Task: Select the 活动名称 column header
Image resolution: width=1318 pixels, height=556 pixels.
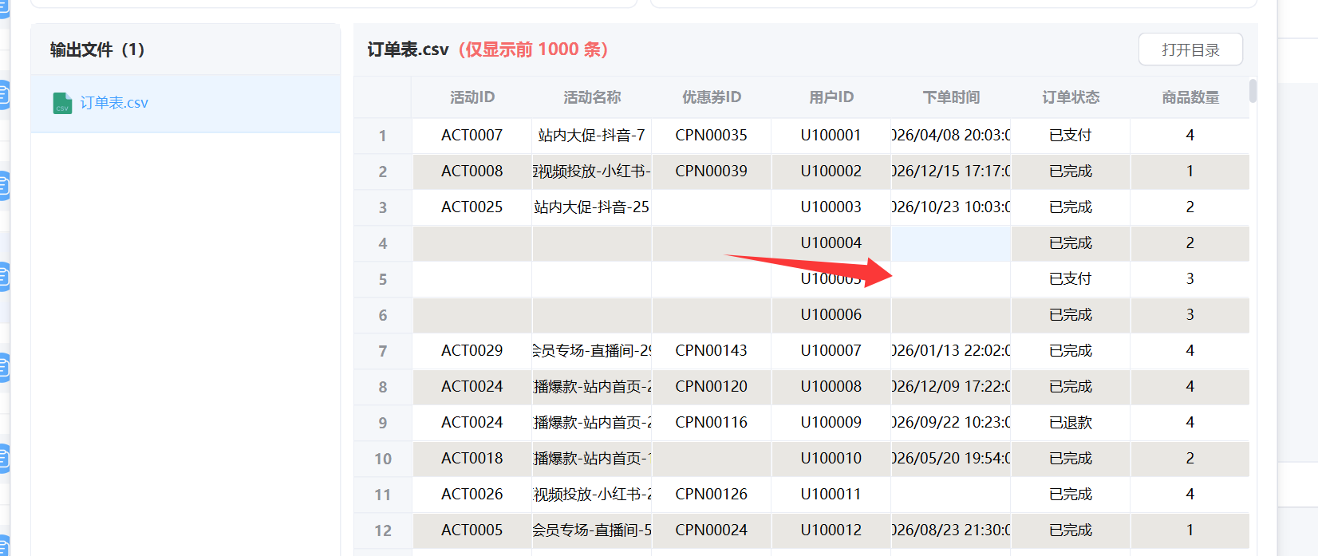Action: (591, 97)
